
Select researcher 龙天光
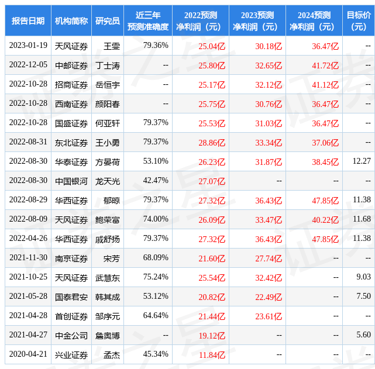pyautogui.click(x=108, y=181)
